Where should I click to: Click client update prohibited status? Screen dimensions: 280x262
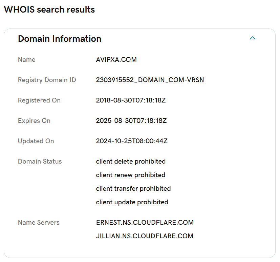pyautogui.click(x=132, y=202)
